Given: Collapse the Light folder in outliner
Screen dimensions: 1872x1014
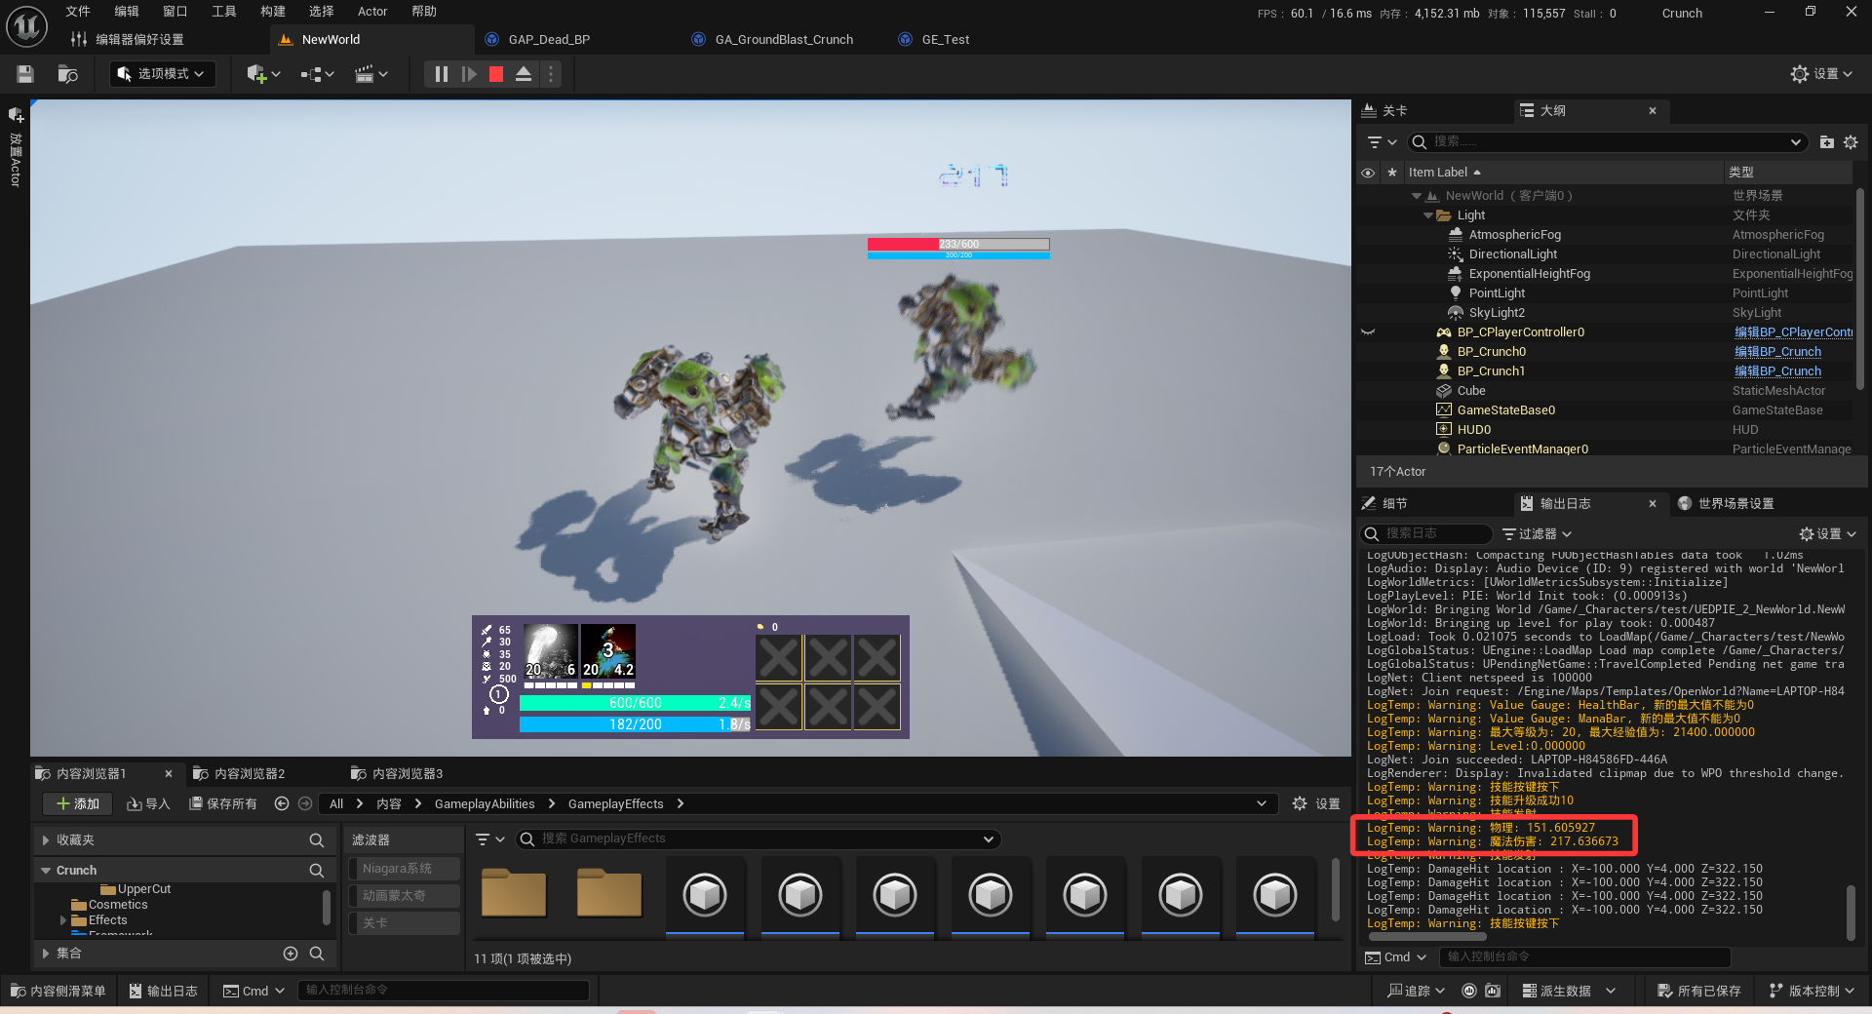Looking at the screenshot, I should 1428,215.
